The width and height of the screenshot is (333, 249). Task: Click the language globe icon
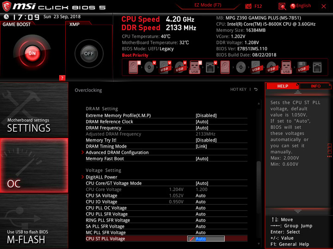coord(293,6)
